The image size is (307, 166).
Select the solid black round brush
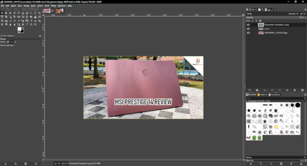[x=298, y=105]
